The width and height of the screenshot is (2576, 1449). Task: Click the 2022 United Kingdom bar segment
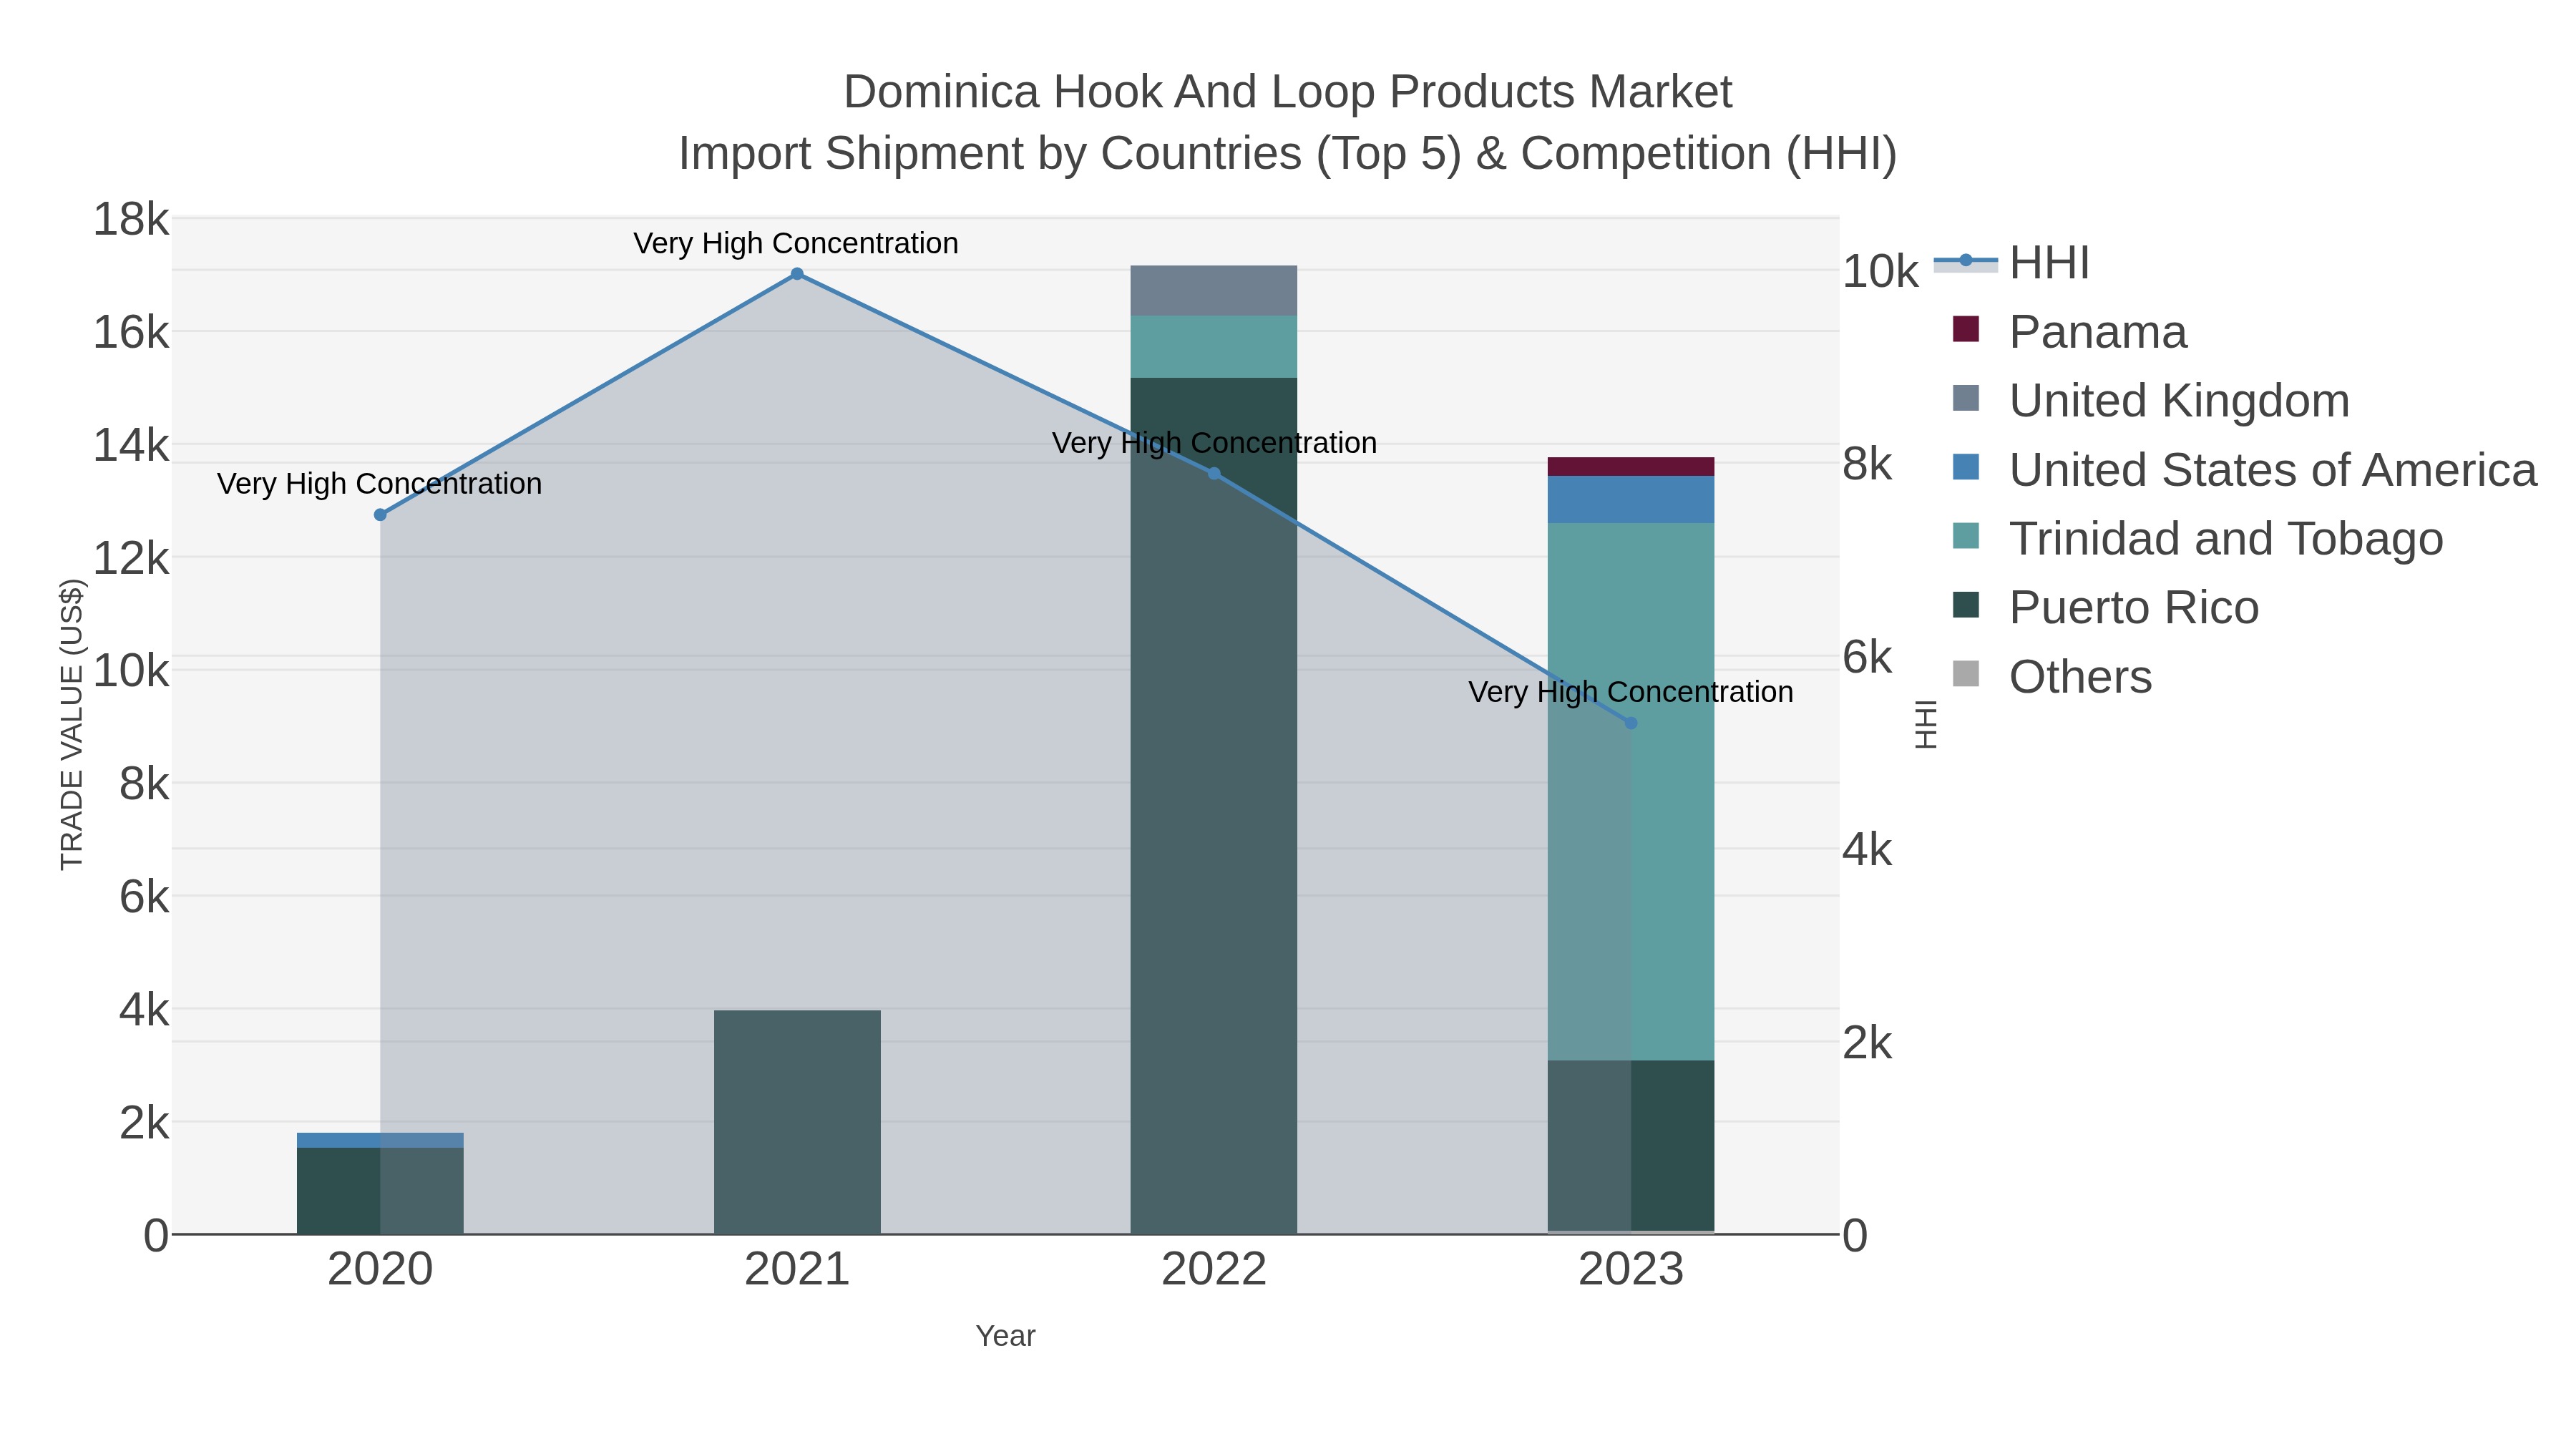click(x=1214, y=291)
